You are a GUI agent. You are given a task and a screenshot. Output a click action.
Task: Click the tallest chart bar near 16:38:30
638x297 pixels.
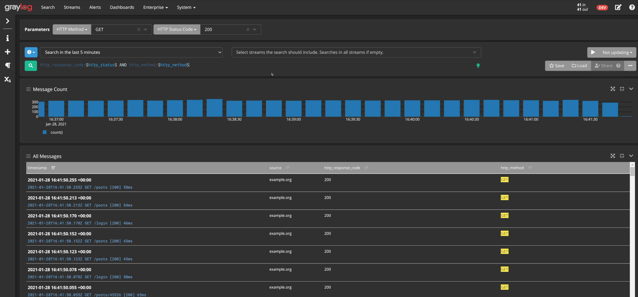click(214, 108)
